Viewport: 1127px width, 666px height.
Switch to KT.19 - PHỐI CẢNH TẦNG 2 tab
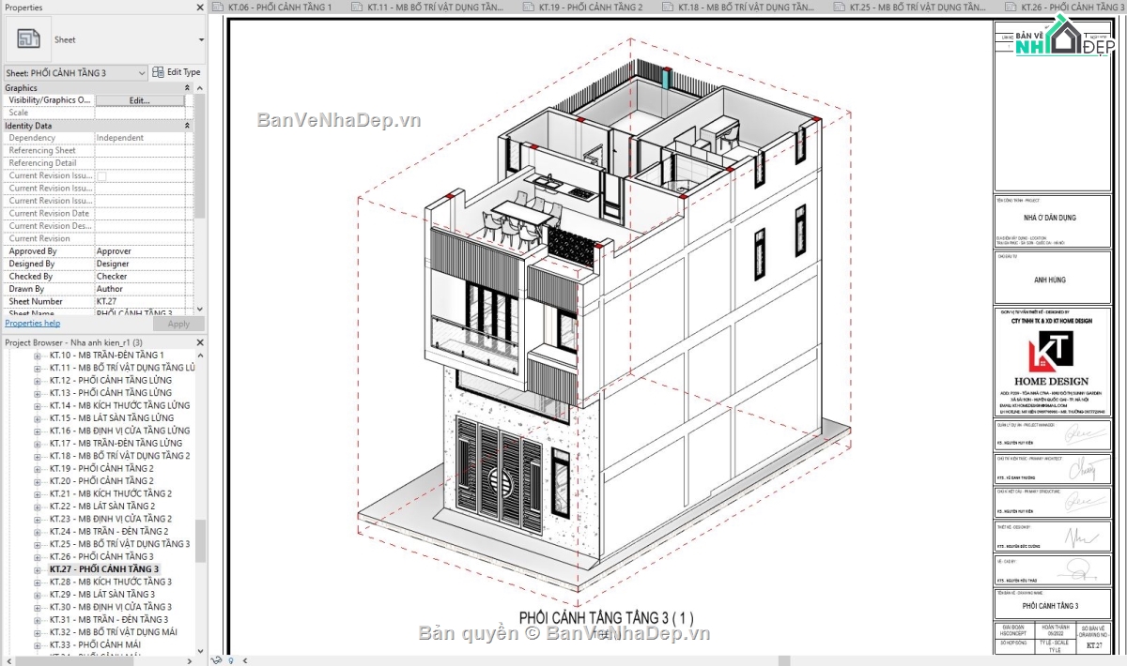[x=591, y=7]
